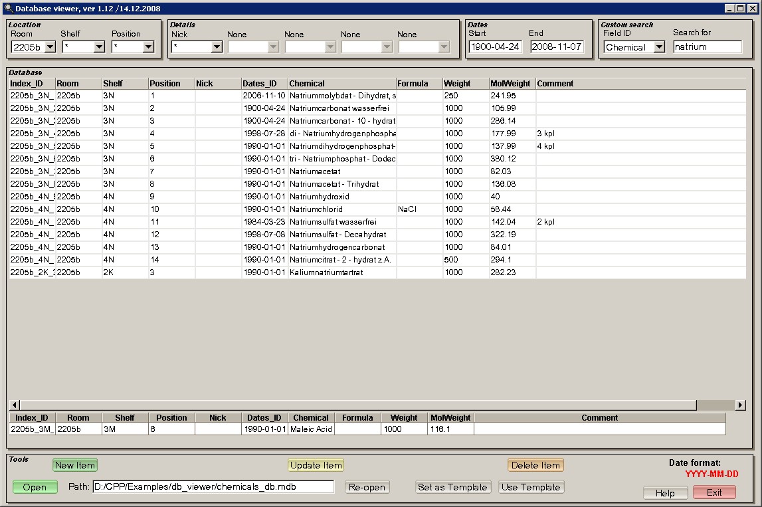762x507 pixels.
Task: Open the Room dropdown showing 2205b
Action: pyautogui.click(x=50, y=47)
